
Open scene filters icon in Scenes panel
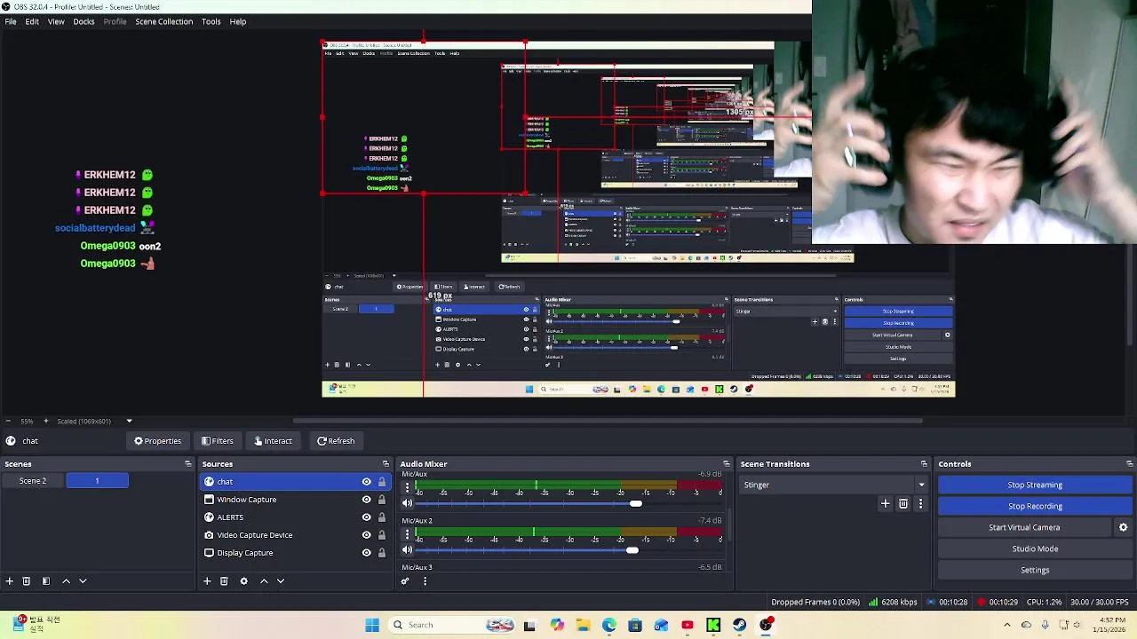click(x=46, y=581)
